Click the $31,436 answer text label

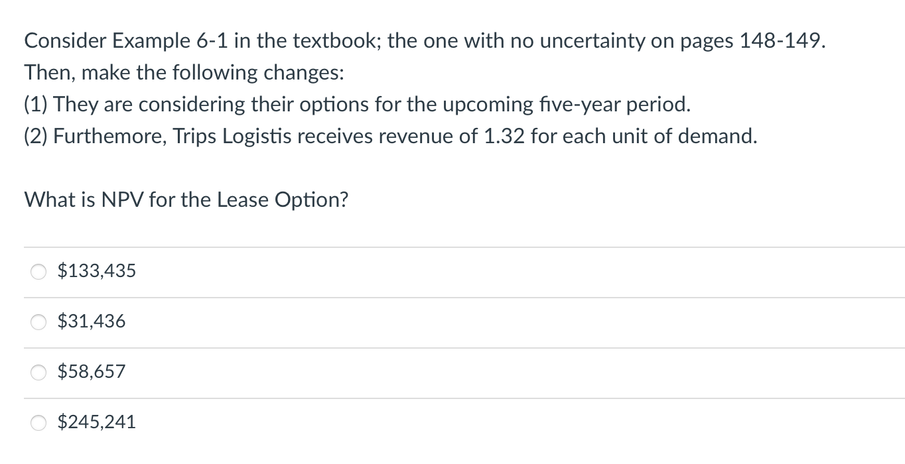point(91,321)
